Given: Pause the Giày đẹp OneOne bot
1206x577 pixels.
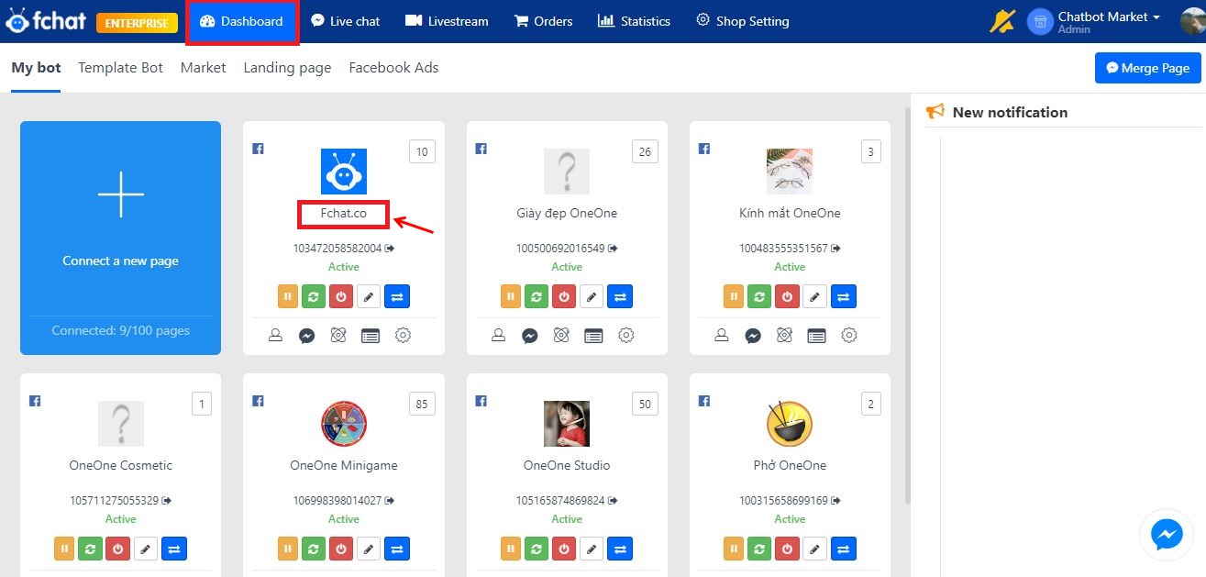Looking at the screenshot, I should [x=513, y=296].
